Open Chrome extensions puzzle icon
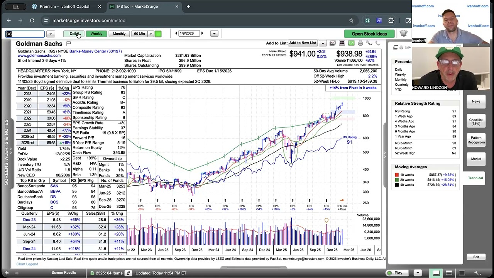The image size is (494, 278). point(391,20)
